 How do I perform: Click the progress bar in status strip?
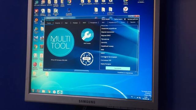[81, 71]
